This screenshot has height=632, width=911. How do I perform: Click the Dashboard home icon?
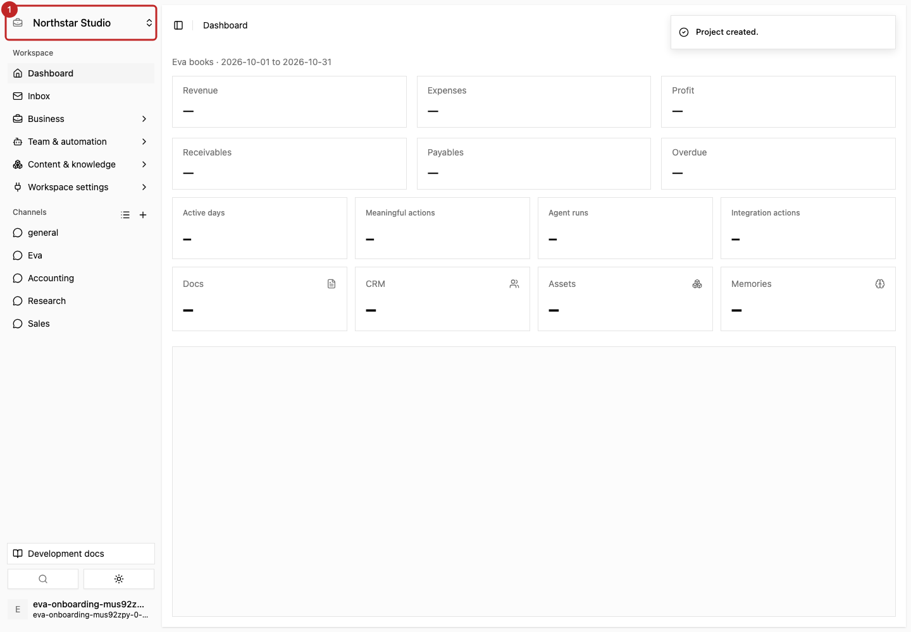[x=18, y=73]
